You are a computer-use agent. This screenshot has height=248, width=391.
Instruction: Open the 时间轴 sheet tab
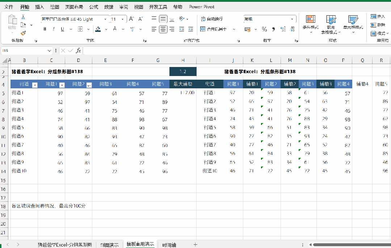tap(169, 245)
